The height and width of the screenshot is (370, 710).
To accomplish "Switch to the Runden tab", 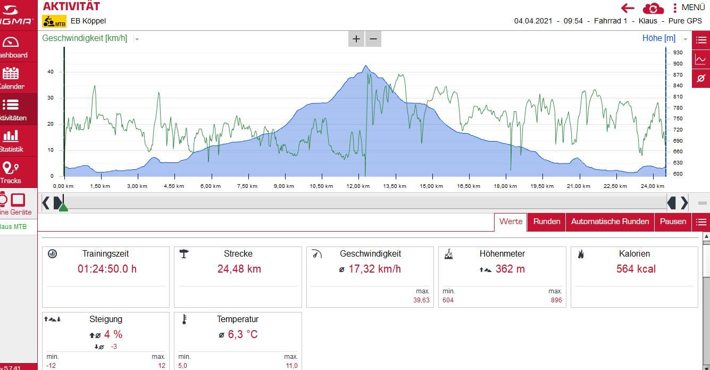I will 546,222.
